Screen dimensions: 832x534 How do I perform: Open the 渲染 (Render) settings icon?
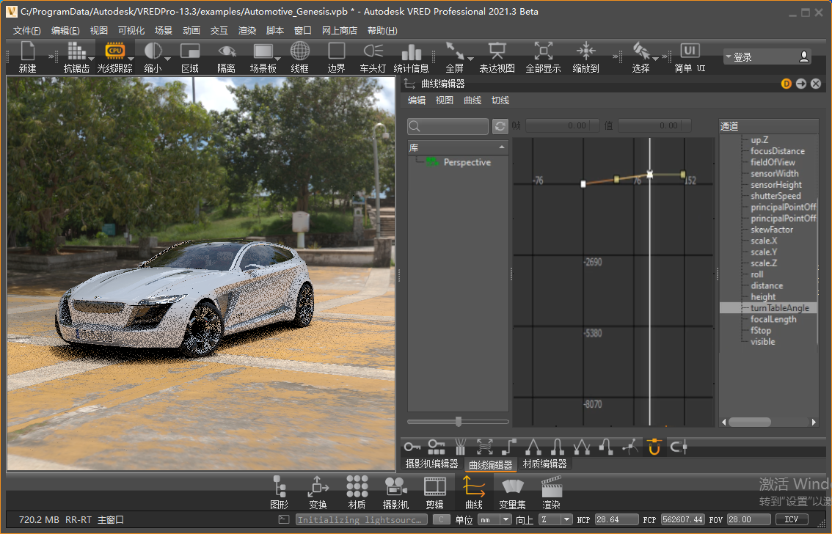[x=551, y=492]
